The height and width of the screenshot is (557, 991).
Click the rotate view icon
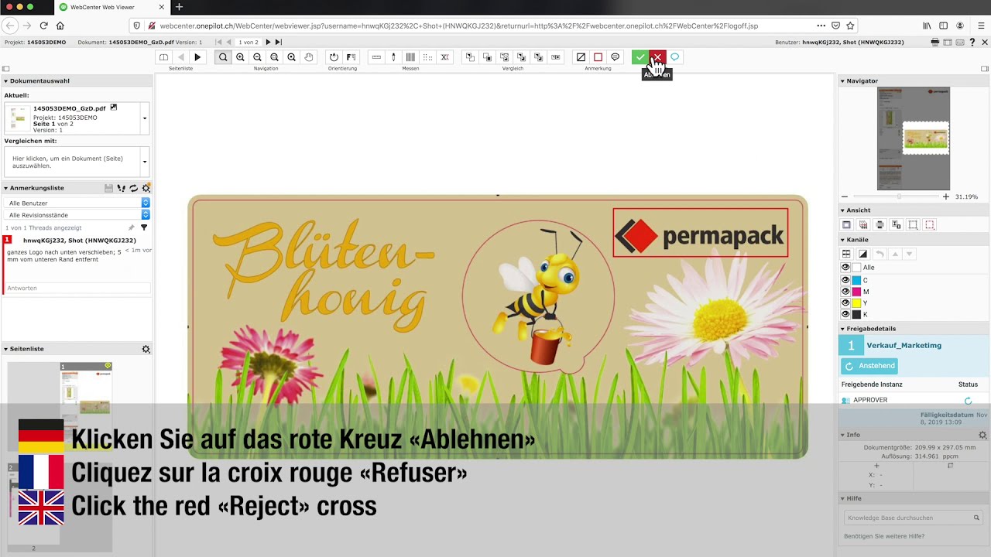tap(334, 57)
